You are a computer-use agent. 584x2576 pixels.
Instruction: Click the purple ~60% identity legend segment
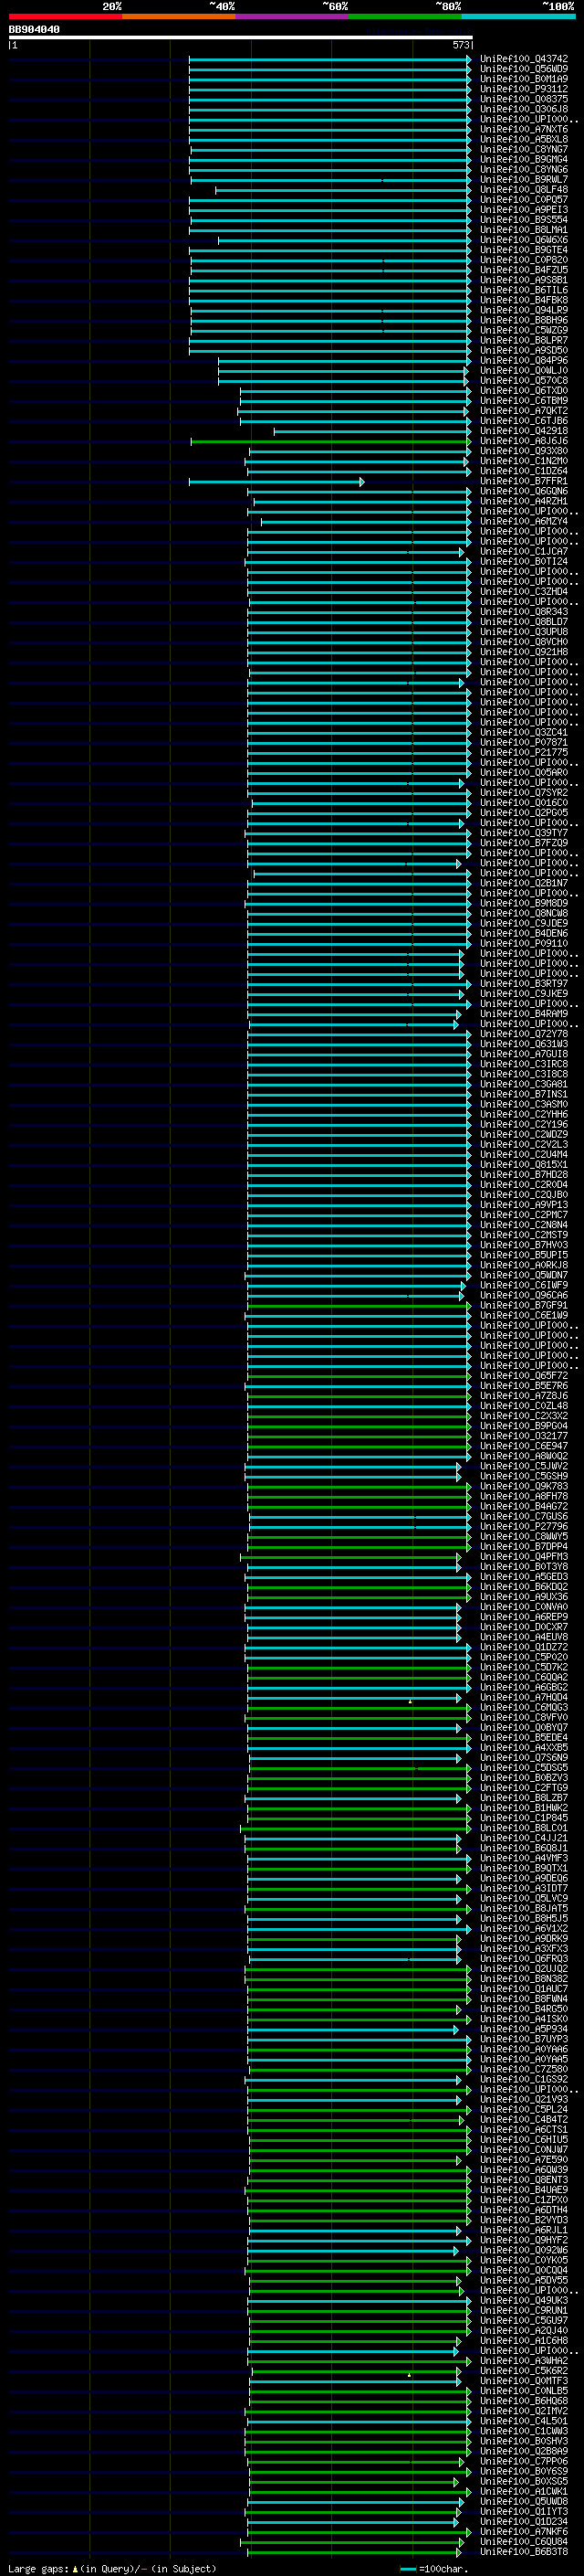tap(291, 16)
